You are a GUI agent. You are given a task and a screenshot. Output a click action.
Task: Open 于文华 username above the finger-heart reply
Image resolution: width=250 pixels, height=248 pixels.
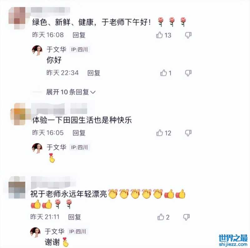(57, 147)
